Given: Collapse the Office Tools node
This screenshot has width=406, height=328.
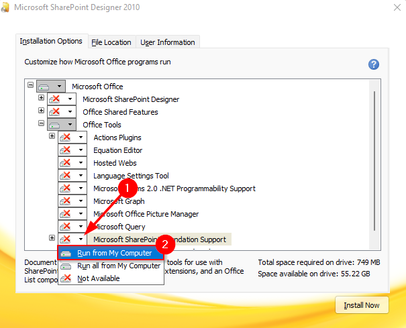Looking at the screenshot, I should [41, 123].
